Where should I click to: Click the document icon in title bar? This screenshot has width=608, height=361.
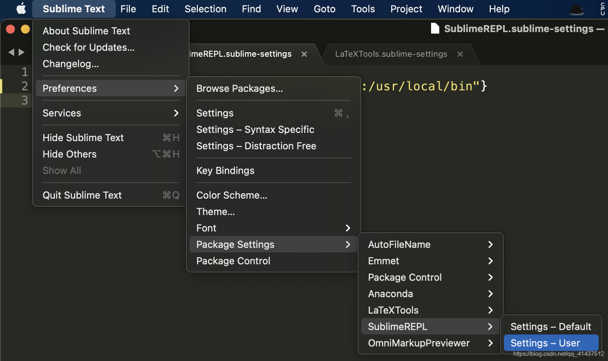click(435, 28)
